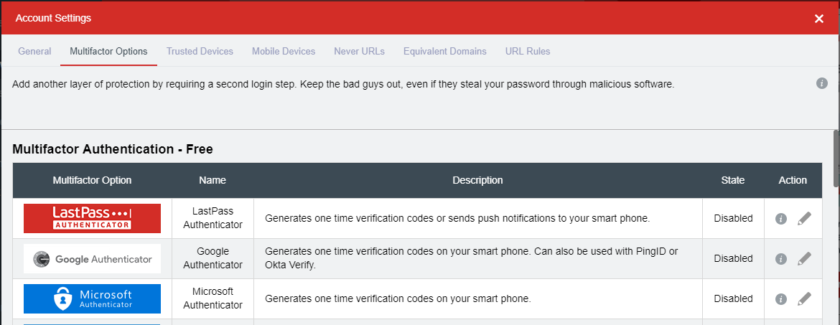Image resolution: width=840 pixels, height=325 pixels.
Task: Select the Equivalent Domains tab
Action: click(x=445, y=52)
